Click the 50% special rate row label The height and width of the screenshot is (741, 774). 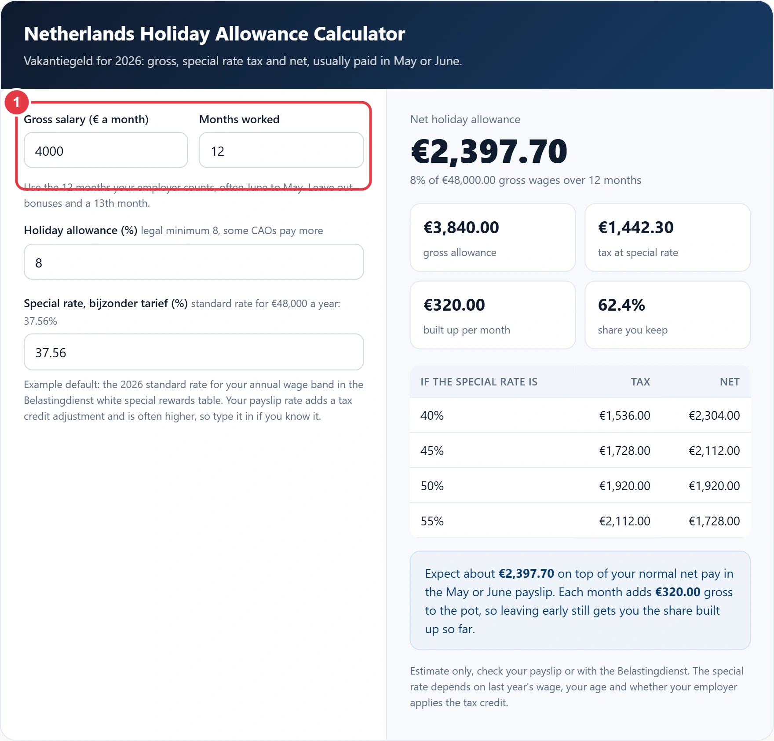(432, 486)
